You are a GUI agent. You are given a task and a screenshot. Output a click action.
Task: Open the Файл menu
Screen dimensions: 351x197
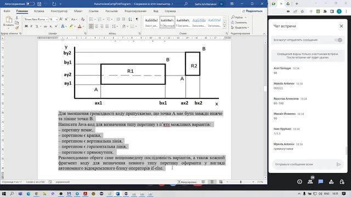7,11
